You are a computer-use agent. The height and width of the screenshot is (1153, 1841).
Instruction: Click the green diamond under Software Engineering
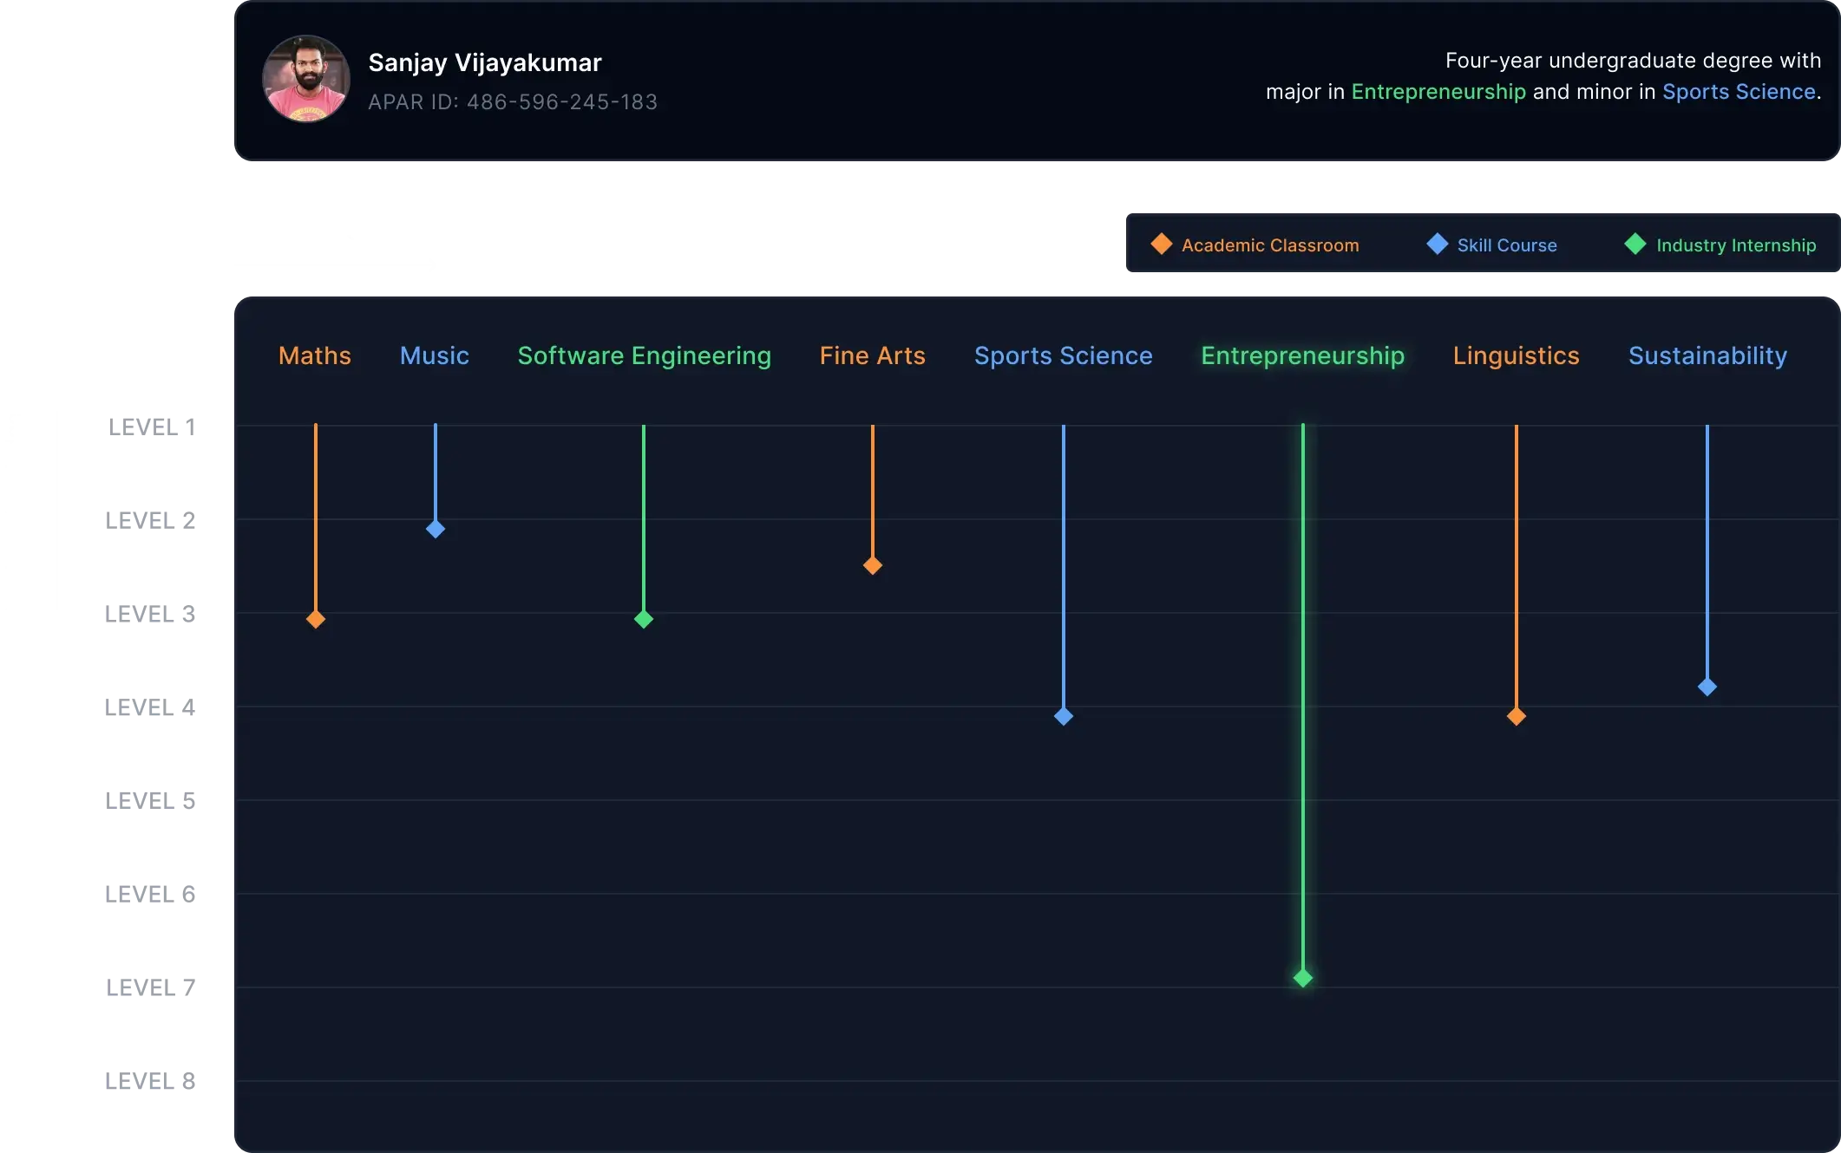pyautogui.click(x=644, y=619)
